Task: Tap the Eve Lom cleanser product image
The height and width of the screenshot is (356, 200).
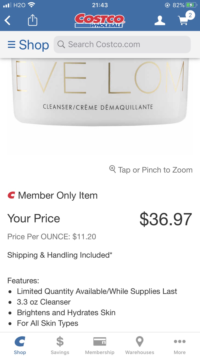Action: tap(100, 100)
